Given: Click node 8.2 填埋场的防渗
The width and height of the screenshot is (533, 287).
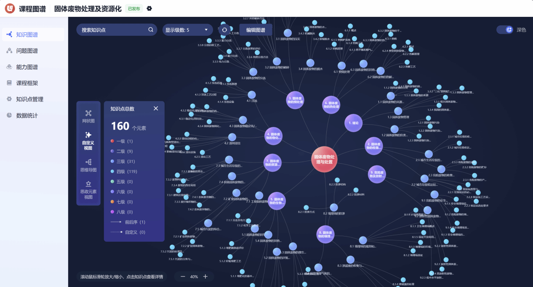Looking at the screenshot, I should [334, 207].
